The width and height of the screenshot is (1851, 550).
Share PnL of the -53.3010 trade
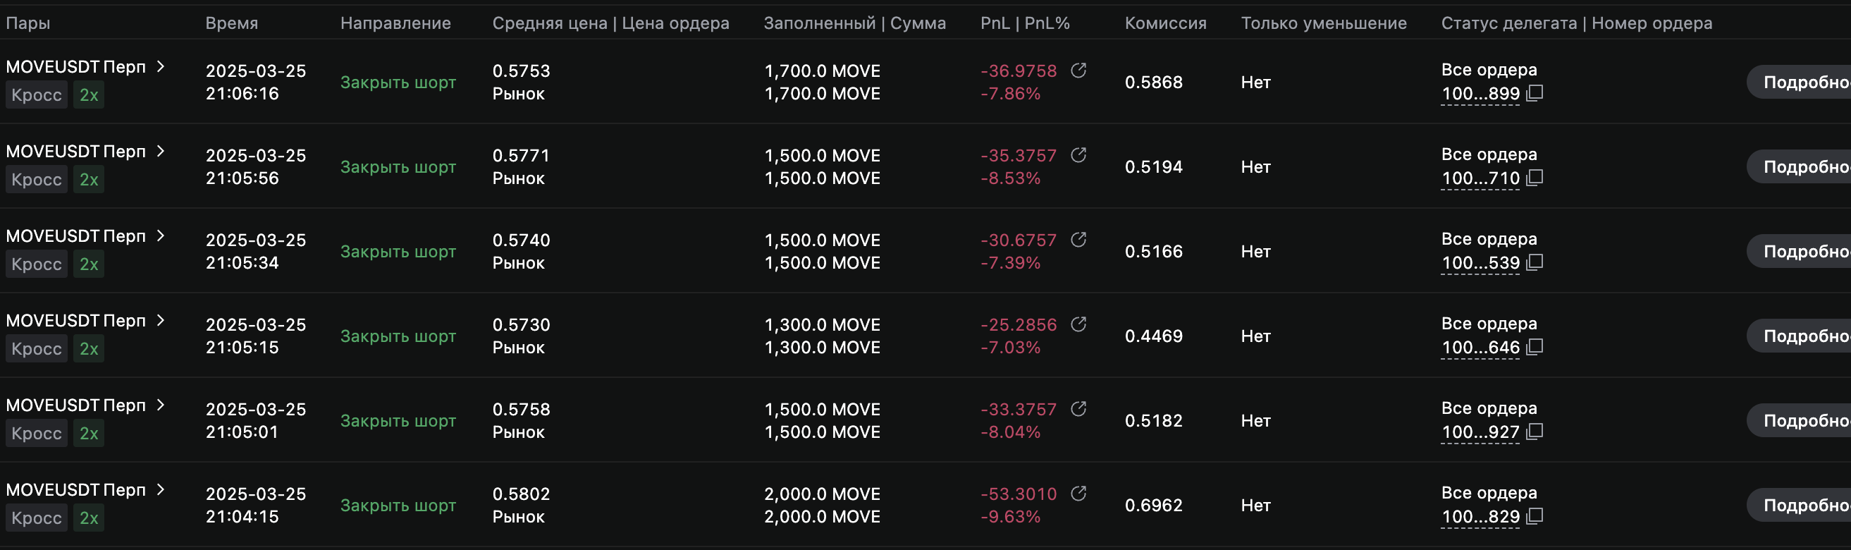[1078, 494]
